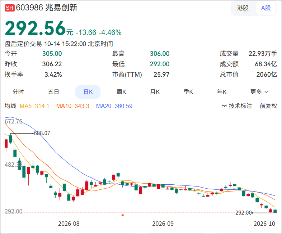Click the current price 292.56
This screenshot has width=282, height=234.
coord(35,28)
